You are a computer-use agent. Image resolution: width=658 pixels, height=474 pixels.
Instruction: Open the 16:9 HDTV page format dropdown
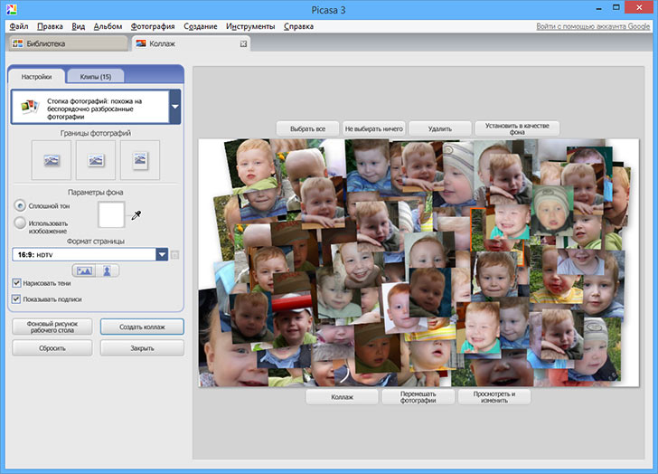[162, 254]
